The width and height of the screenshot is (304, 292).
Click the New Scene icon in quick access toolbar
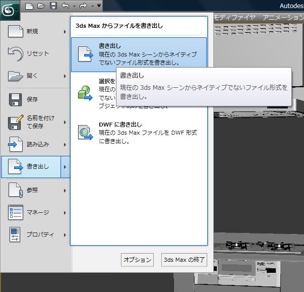[29, 6]
